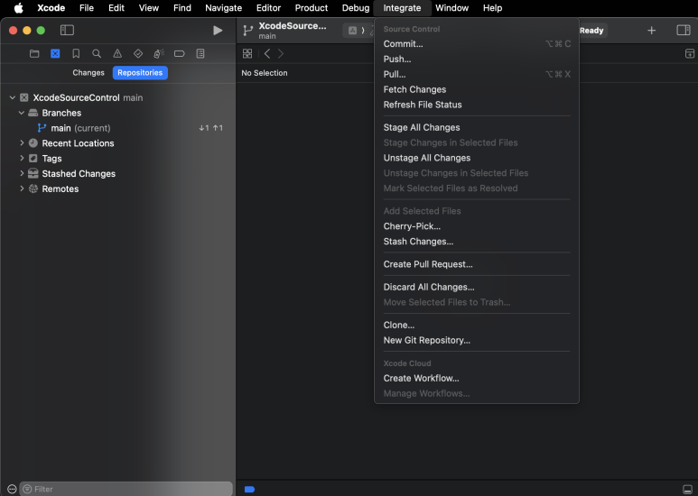
Task: Expand Recent Locations
Action: click(x=22, y=143)
